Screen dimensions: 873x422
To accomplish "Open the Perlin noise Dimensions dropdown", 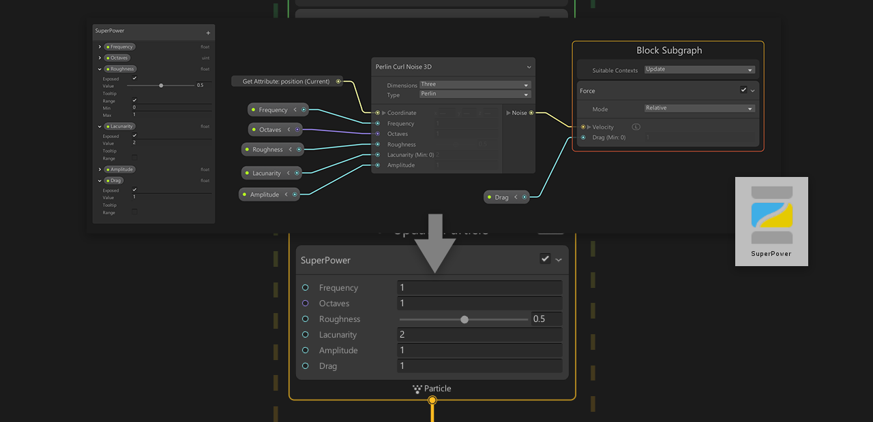I will point(475,85).
